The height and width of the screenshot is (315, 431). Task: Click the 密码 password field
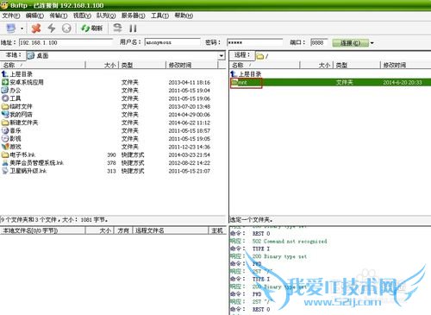point(255,42)
